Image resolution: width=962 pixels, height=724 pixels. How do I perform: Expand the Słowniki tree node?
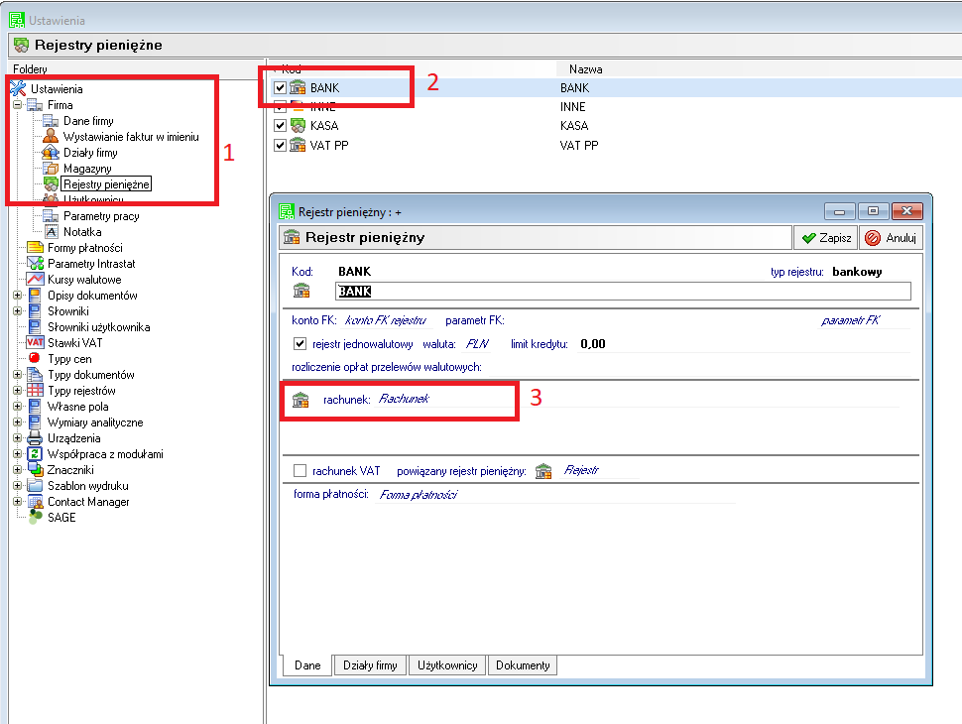17,311
